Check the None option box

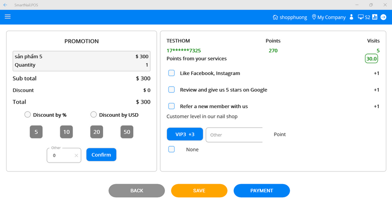point(171,149)
